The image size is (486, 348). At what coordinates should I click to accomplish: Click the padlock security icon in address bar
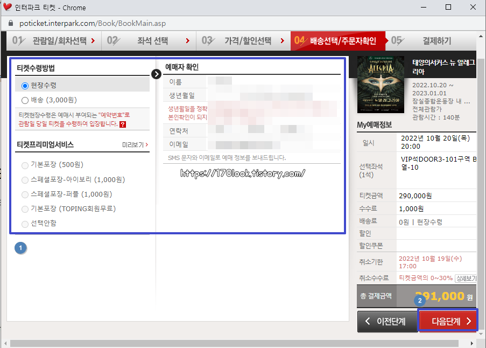click(x=10, y=24)
